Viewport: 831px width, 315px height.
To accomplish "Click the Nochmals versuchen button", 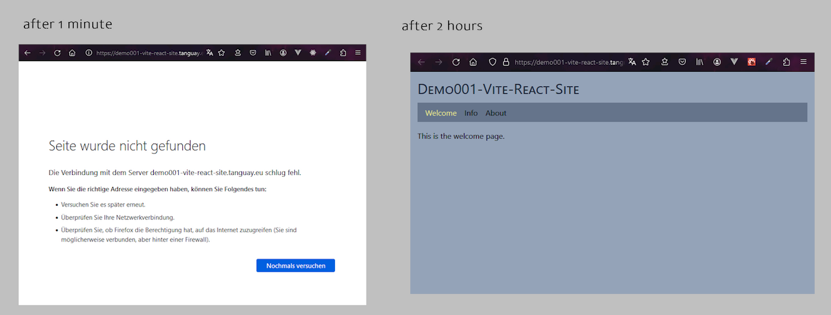I will pos(295,265).
